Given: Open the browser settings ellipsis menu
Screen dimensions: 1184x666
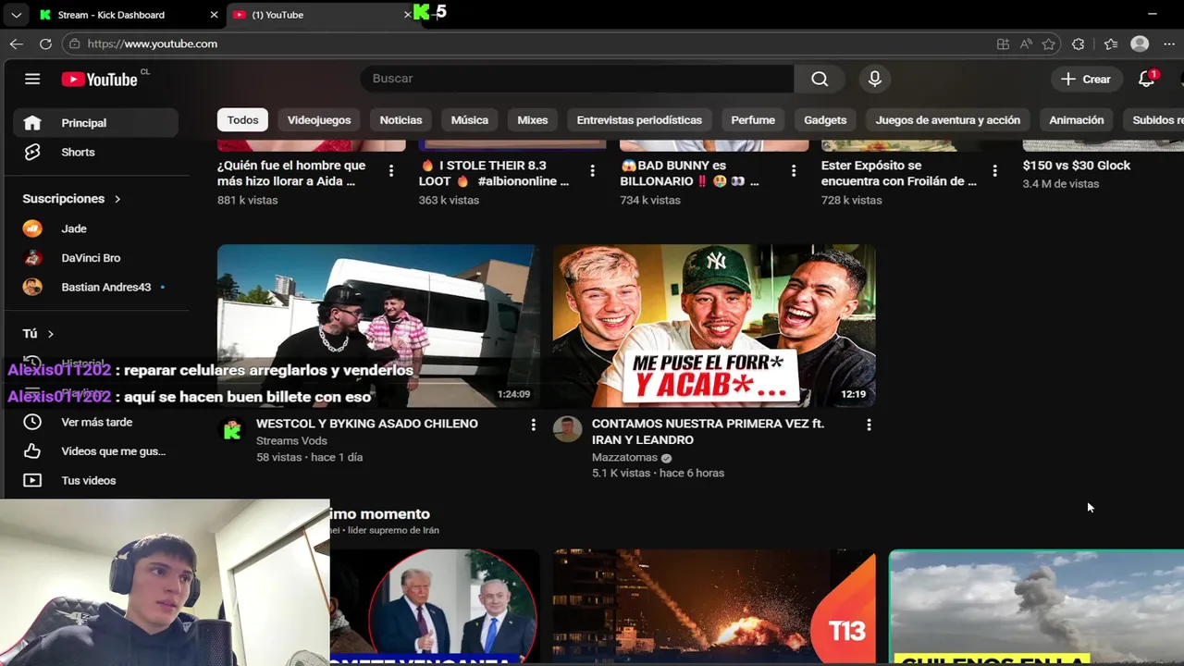Looking at the screenshot, I should [1169, 43].
